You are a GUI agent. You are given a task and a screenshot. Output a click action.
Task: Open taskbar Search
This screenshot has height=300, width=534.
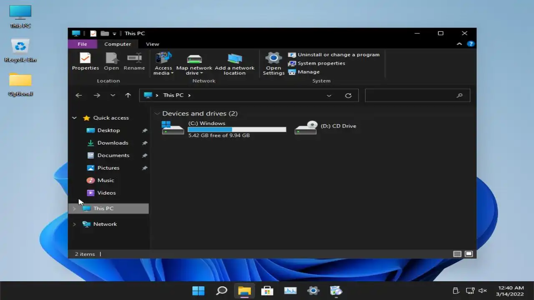[222, 290]
